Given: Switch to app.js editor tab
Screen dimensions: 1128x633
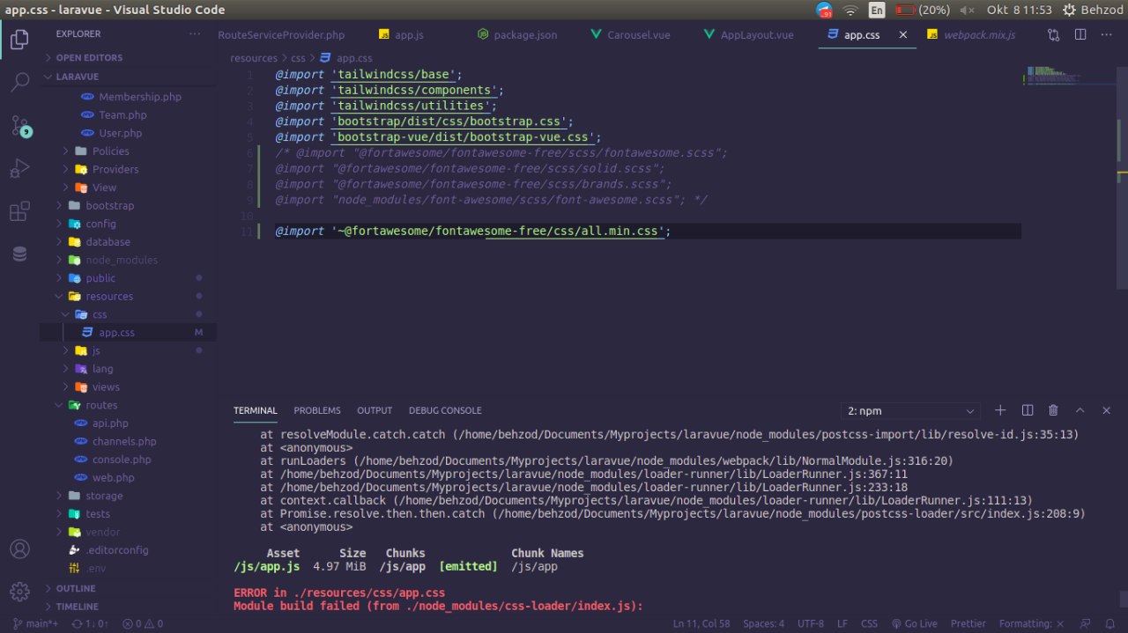Looking at the screenshot, I should tap(408, 35).
